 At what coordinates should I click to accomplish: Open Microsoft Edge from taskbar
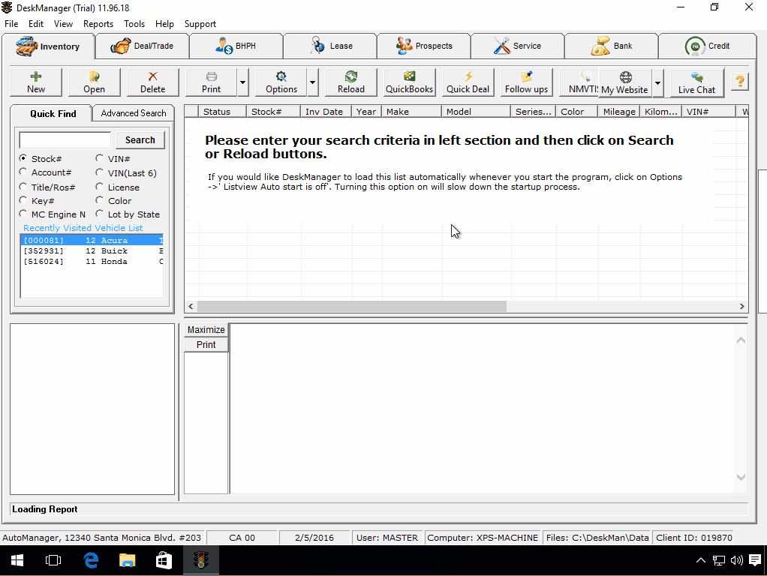91,560
